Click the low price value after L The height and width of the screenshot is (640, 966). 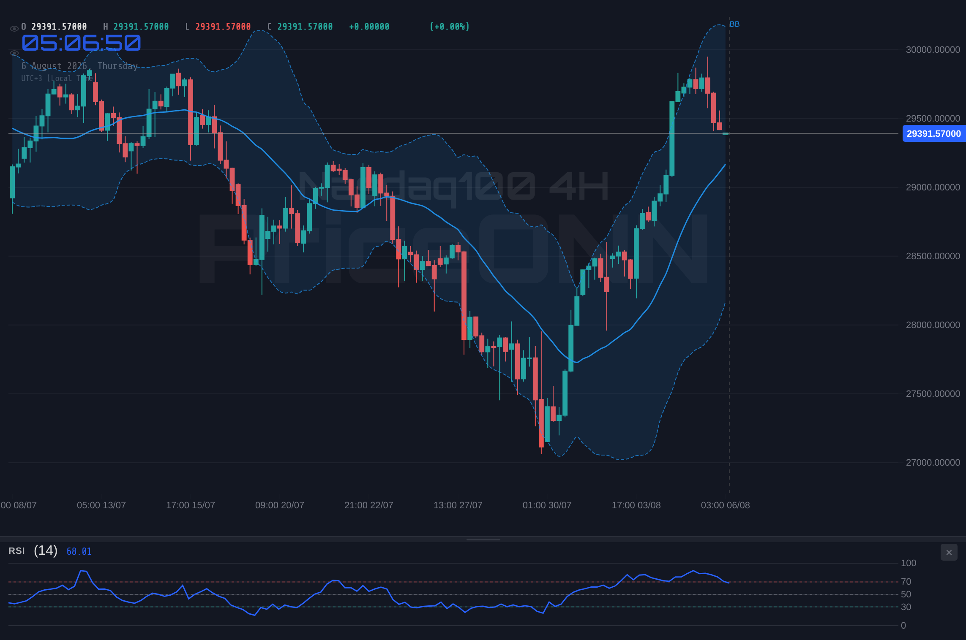pyautogui.click(x=223, y=27)
